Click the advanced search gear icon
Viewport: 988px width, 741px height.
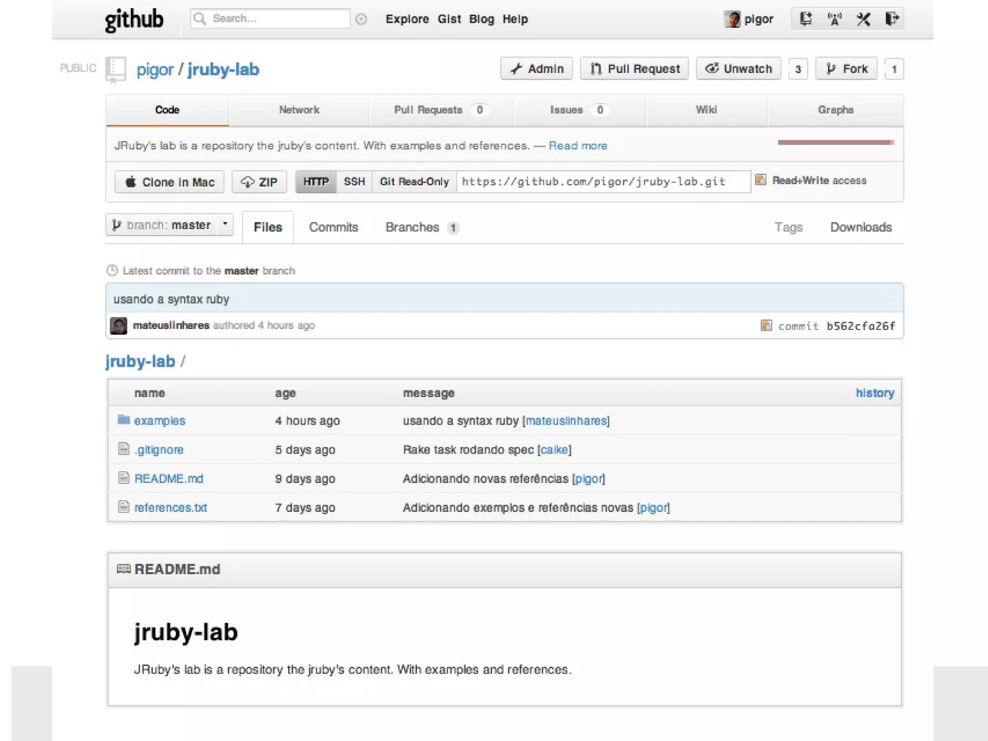tap(361, 19)
